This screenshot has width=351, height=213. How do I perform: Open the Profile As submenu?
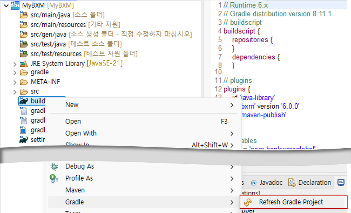click(x=143, y=178)
